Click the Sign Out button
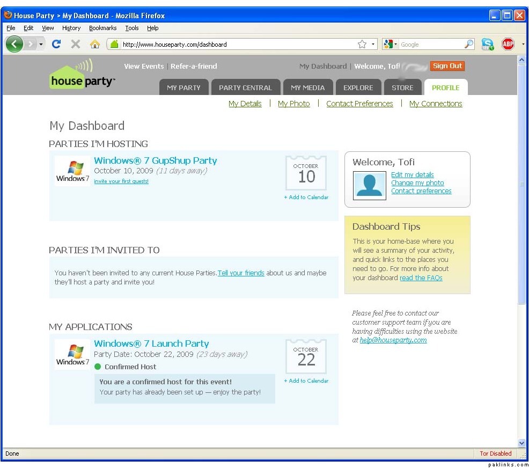This screenshot has width=529, height=468. pyautogui.click(x=447, y=66)
